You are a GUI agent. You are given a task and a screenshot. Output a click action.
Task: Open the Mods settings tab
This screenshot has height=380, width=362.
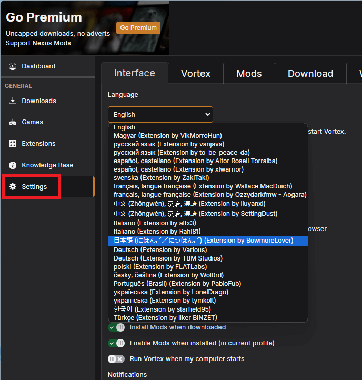[249, 74]
